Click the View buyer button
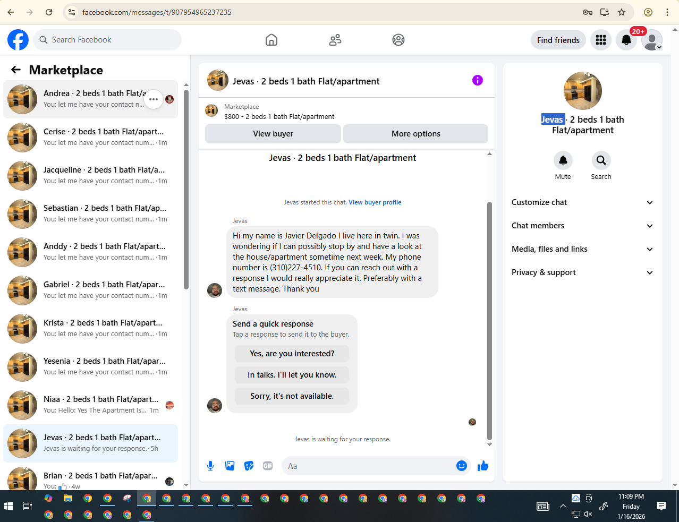The width and height of the screenshot is (679, 522). (x=273, y=134)
